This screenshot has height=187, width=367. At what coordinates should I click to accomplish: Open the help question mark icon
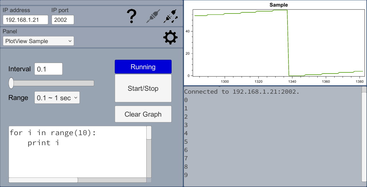tap(131, 16)
